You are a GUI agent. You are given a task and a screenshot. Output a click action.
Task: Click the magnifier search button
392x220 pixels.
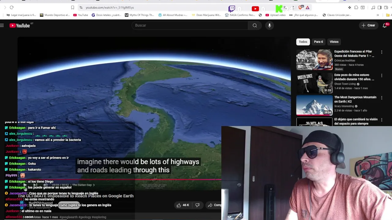[255, 25]
